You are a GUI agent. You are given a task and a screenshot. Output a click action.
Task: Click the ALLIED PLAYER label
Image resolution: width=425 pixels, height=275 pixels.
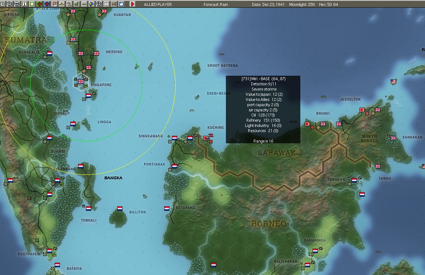coord(158,4)
